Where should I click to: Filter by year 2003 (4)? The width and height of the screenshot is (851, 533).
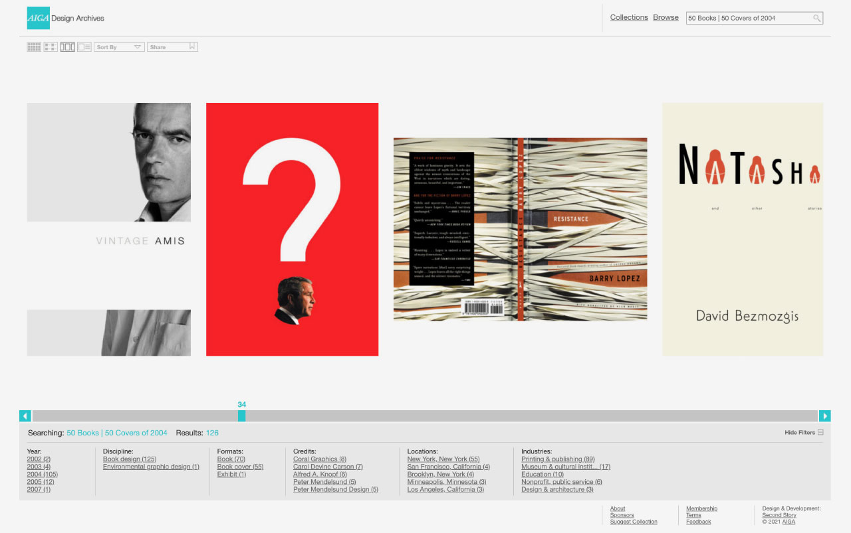tap(39, 467)
